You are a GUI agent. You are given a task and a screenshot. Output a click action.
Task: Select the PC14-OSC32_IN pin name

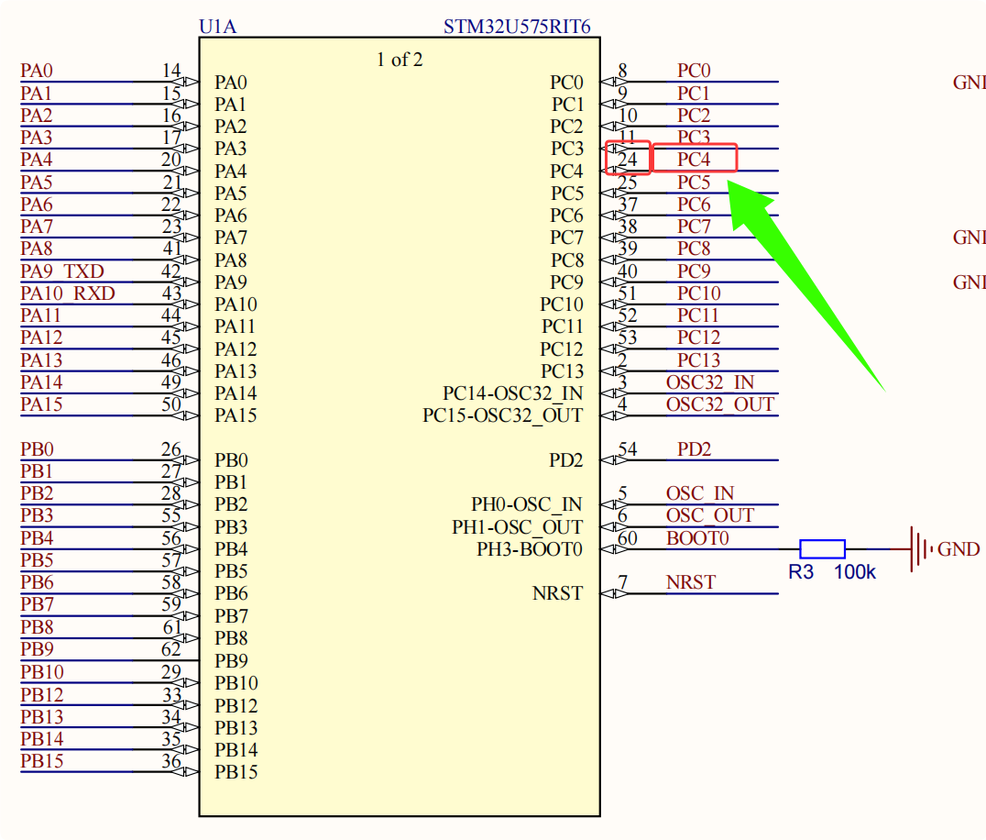[512, 393]
